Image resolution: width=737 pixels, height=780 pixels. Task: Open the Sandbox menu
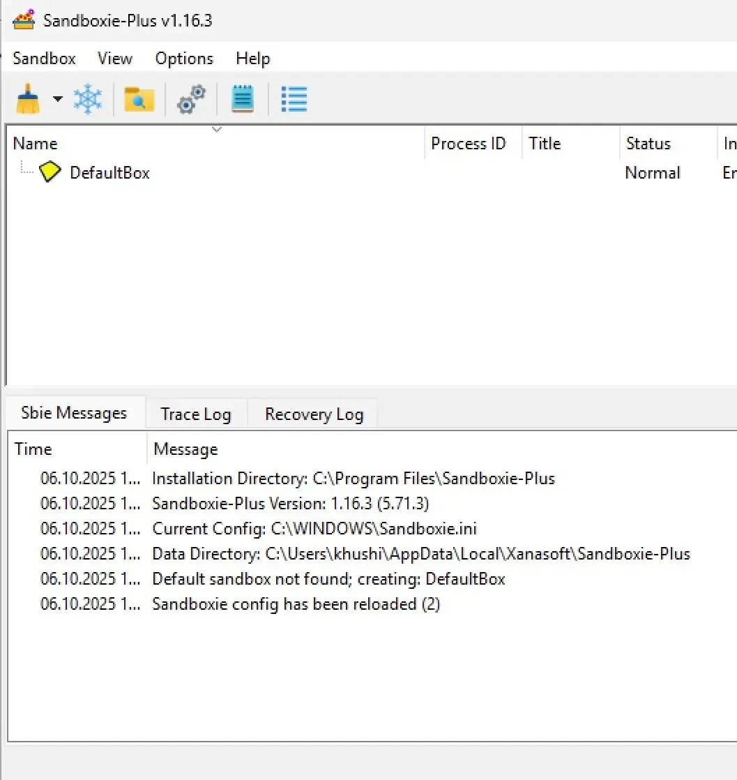coord(44,58)
